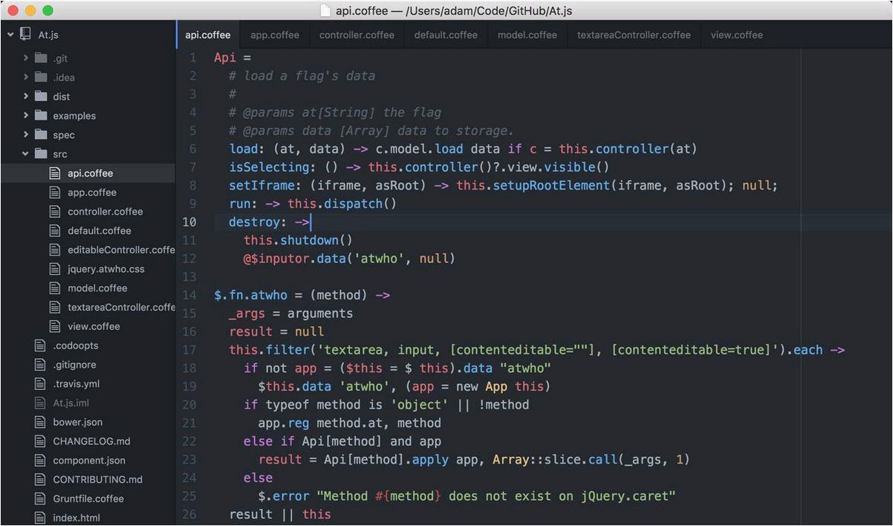The height and width of the screenshot is (526, 893).
Task: Click the controller.coffee file icon in tree
Action: 54,212
